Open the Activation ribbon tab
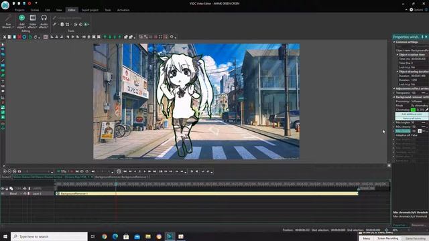This screenshot has height=241, width=429. 123,10
